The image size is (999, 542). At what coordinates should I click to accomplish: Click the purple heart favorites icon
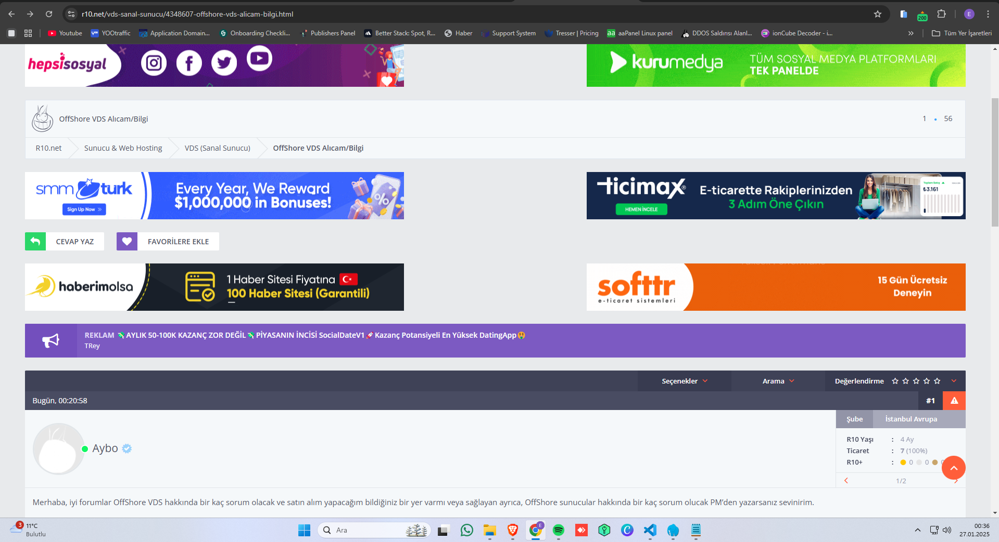tap(127, 241)
